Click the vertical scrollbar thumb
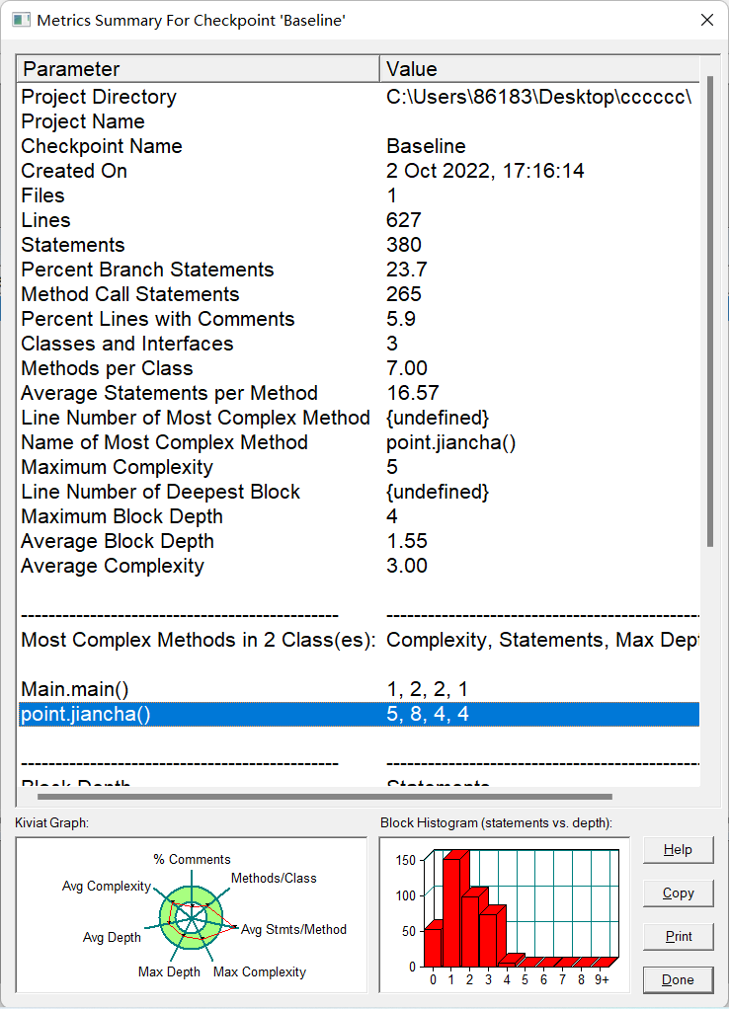729x1009 pixels. 709,311
